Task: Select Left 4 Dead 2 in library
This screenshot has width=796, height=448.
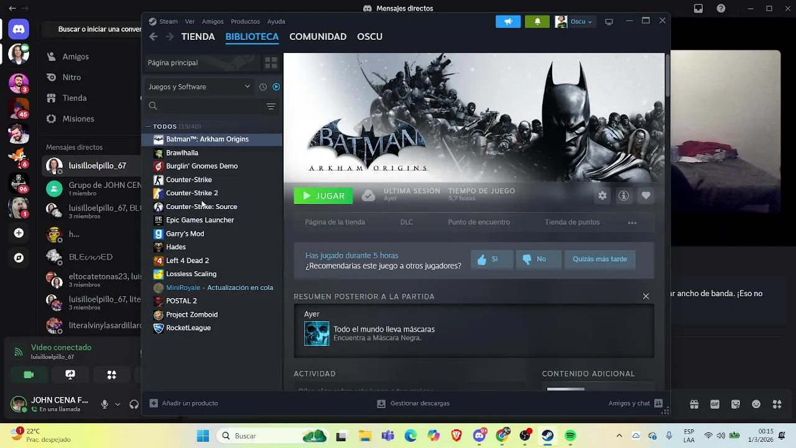Action: [213, 261]
